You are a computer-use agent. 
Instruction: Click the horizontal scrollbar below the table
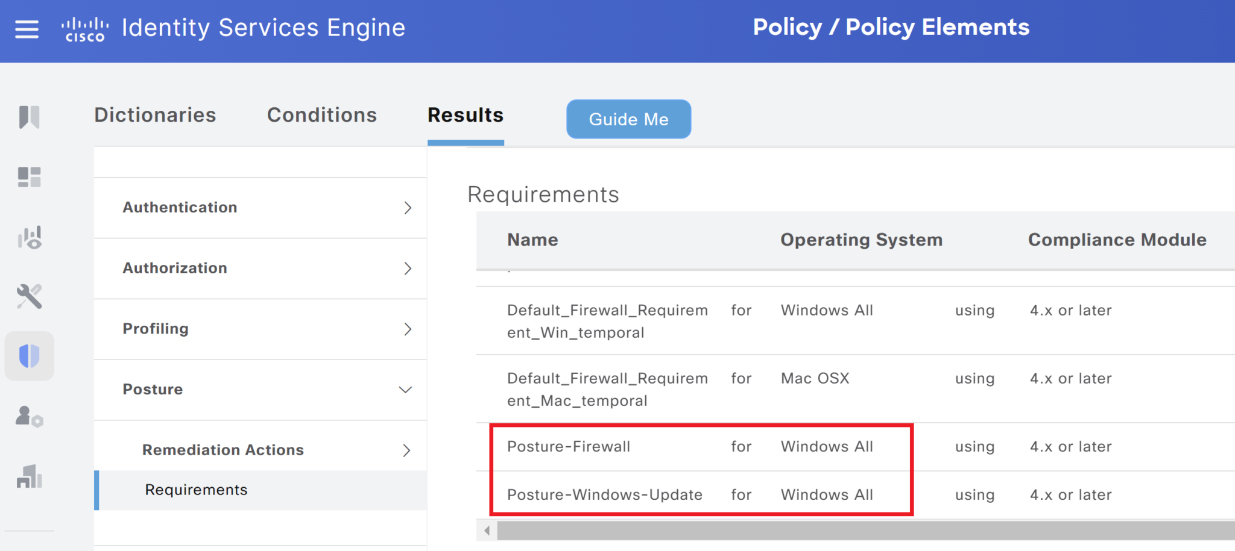(844, 531)
